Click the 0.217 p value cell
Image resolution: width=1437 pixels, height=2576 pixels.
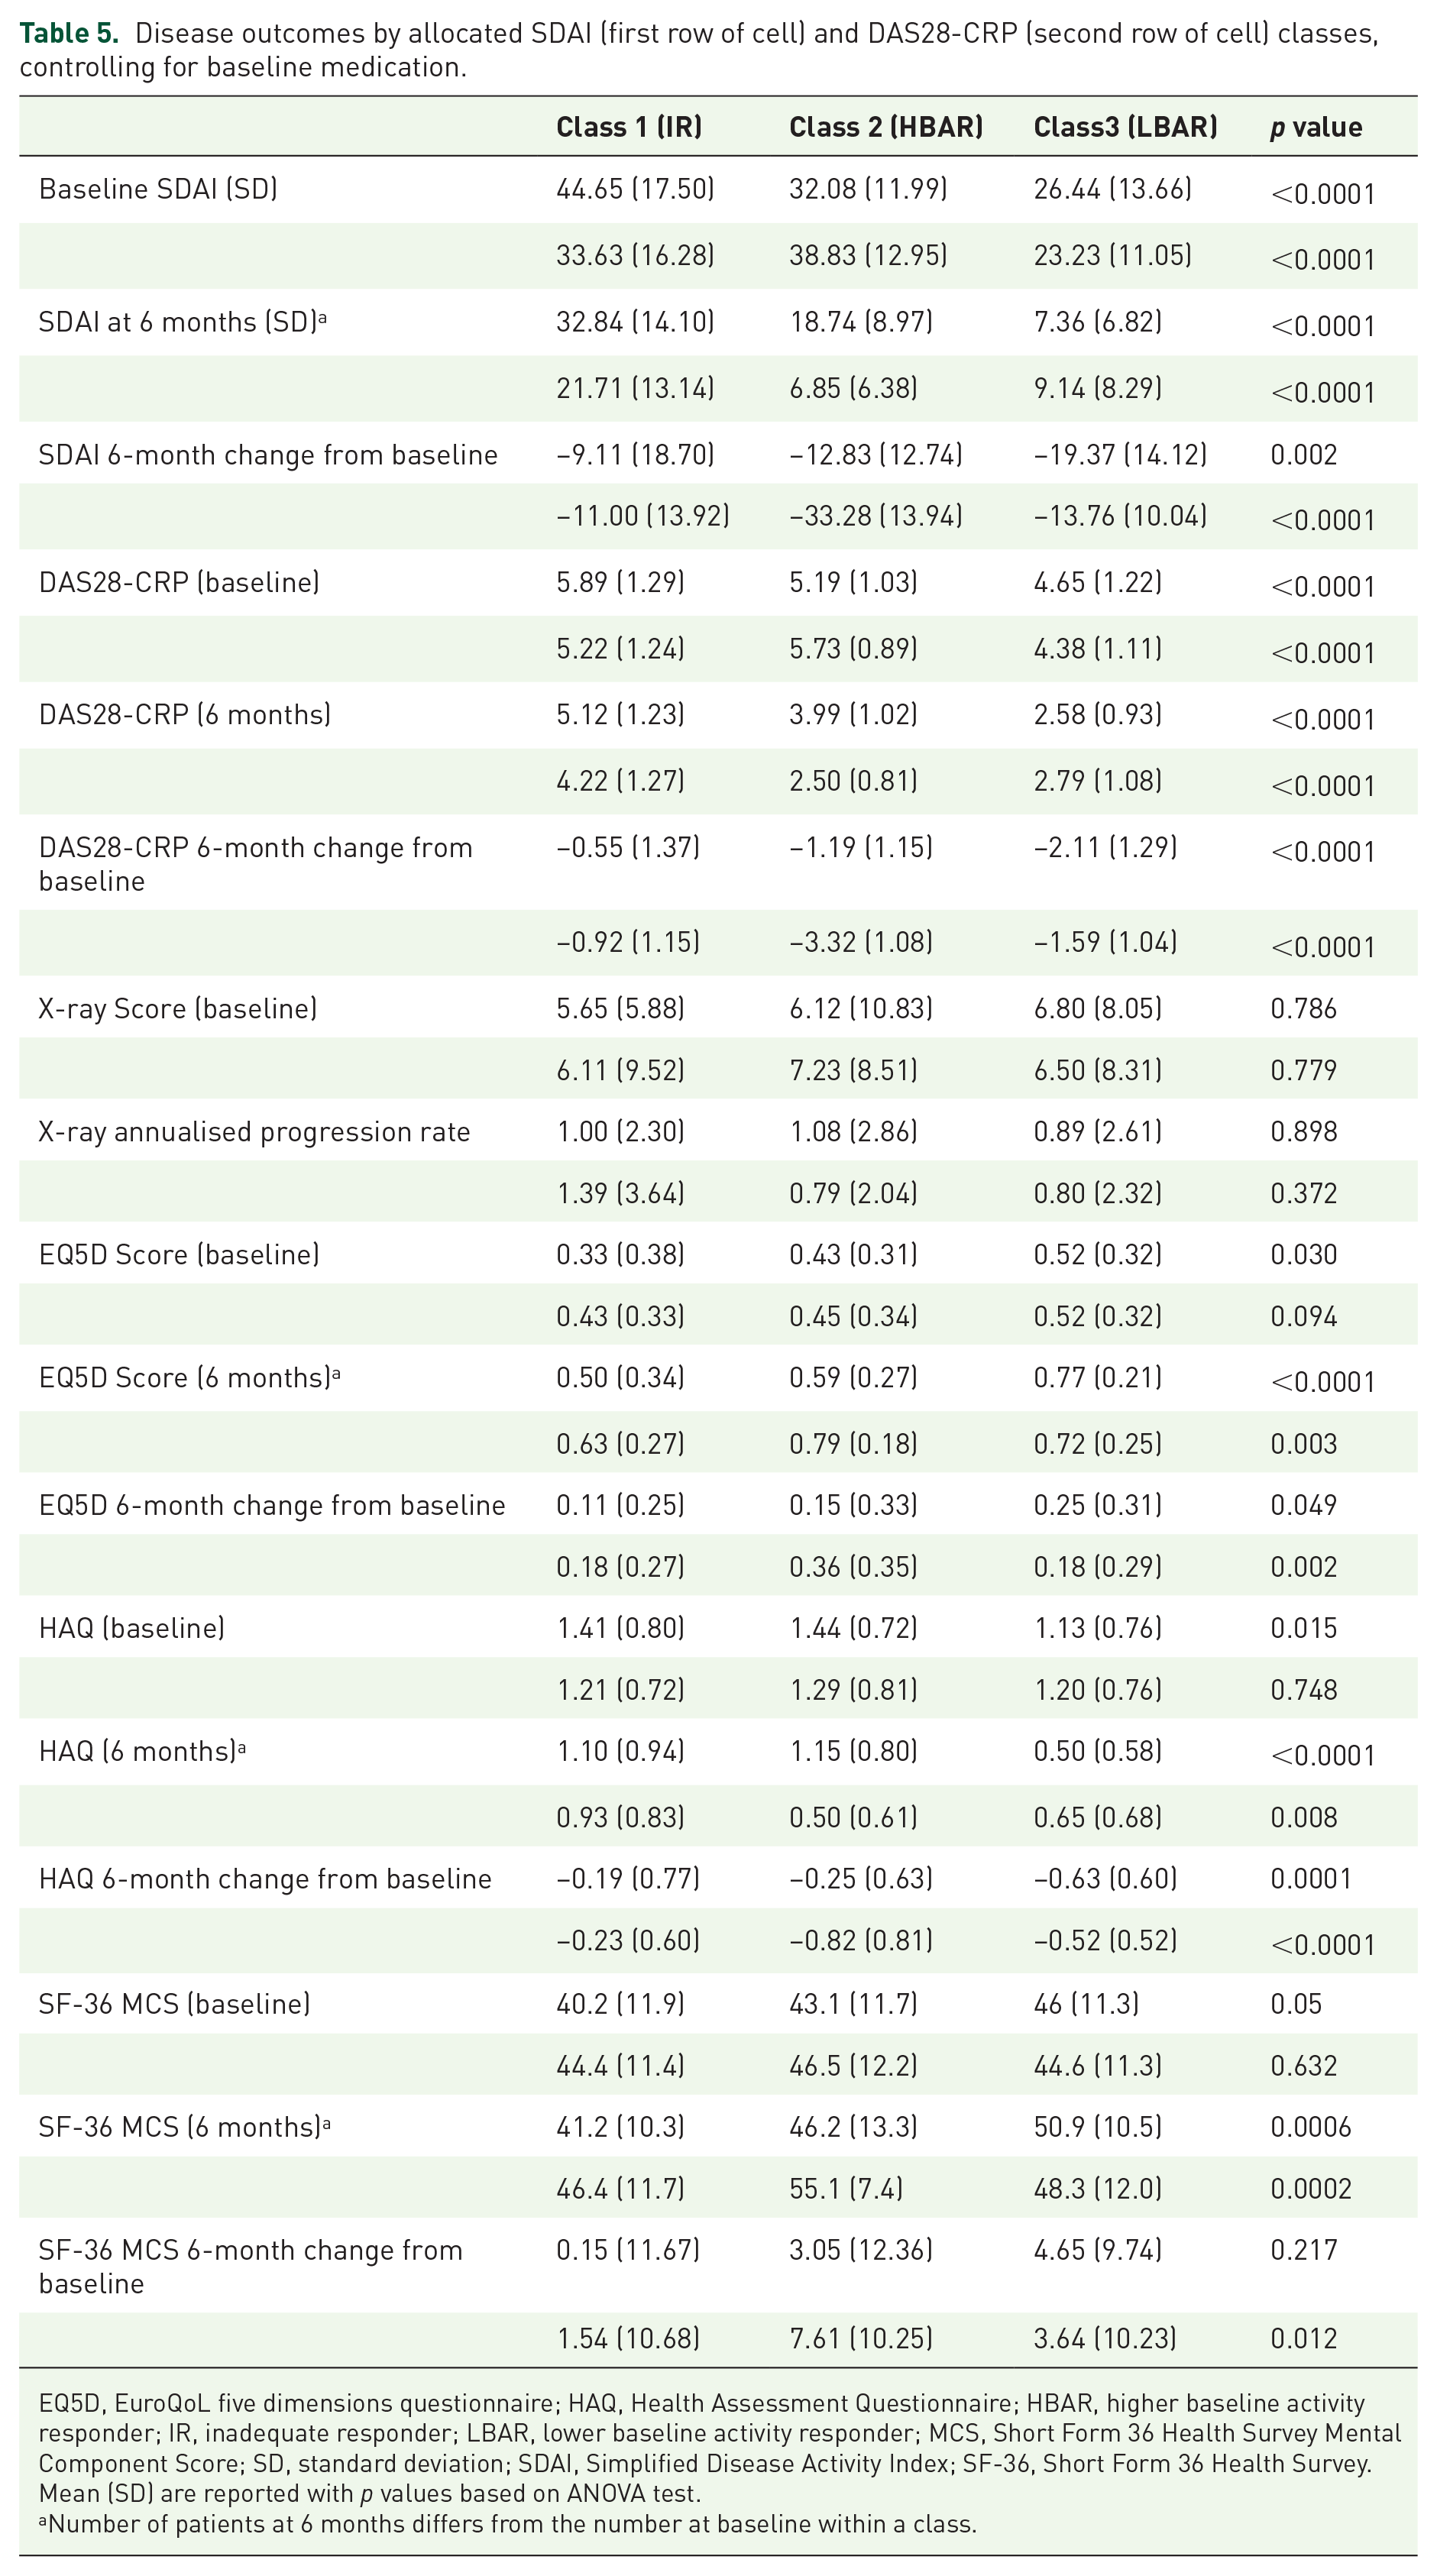tap(1303, 2250)
